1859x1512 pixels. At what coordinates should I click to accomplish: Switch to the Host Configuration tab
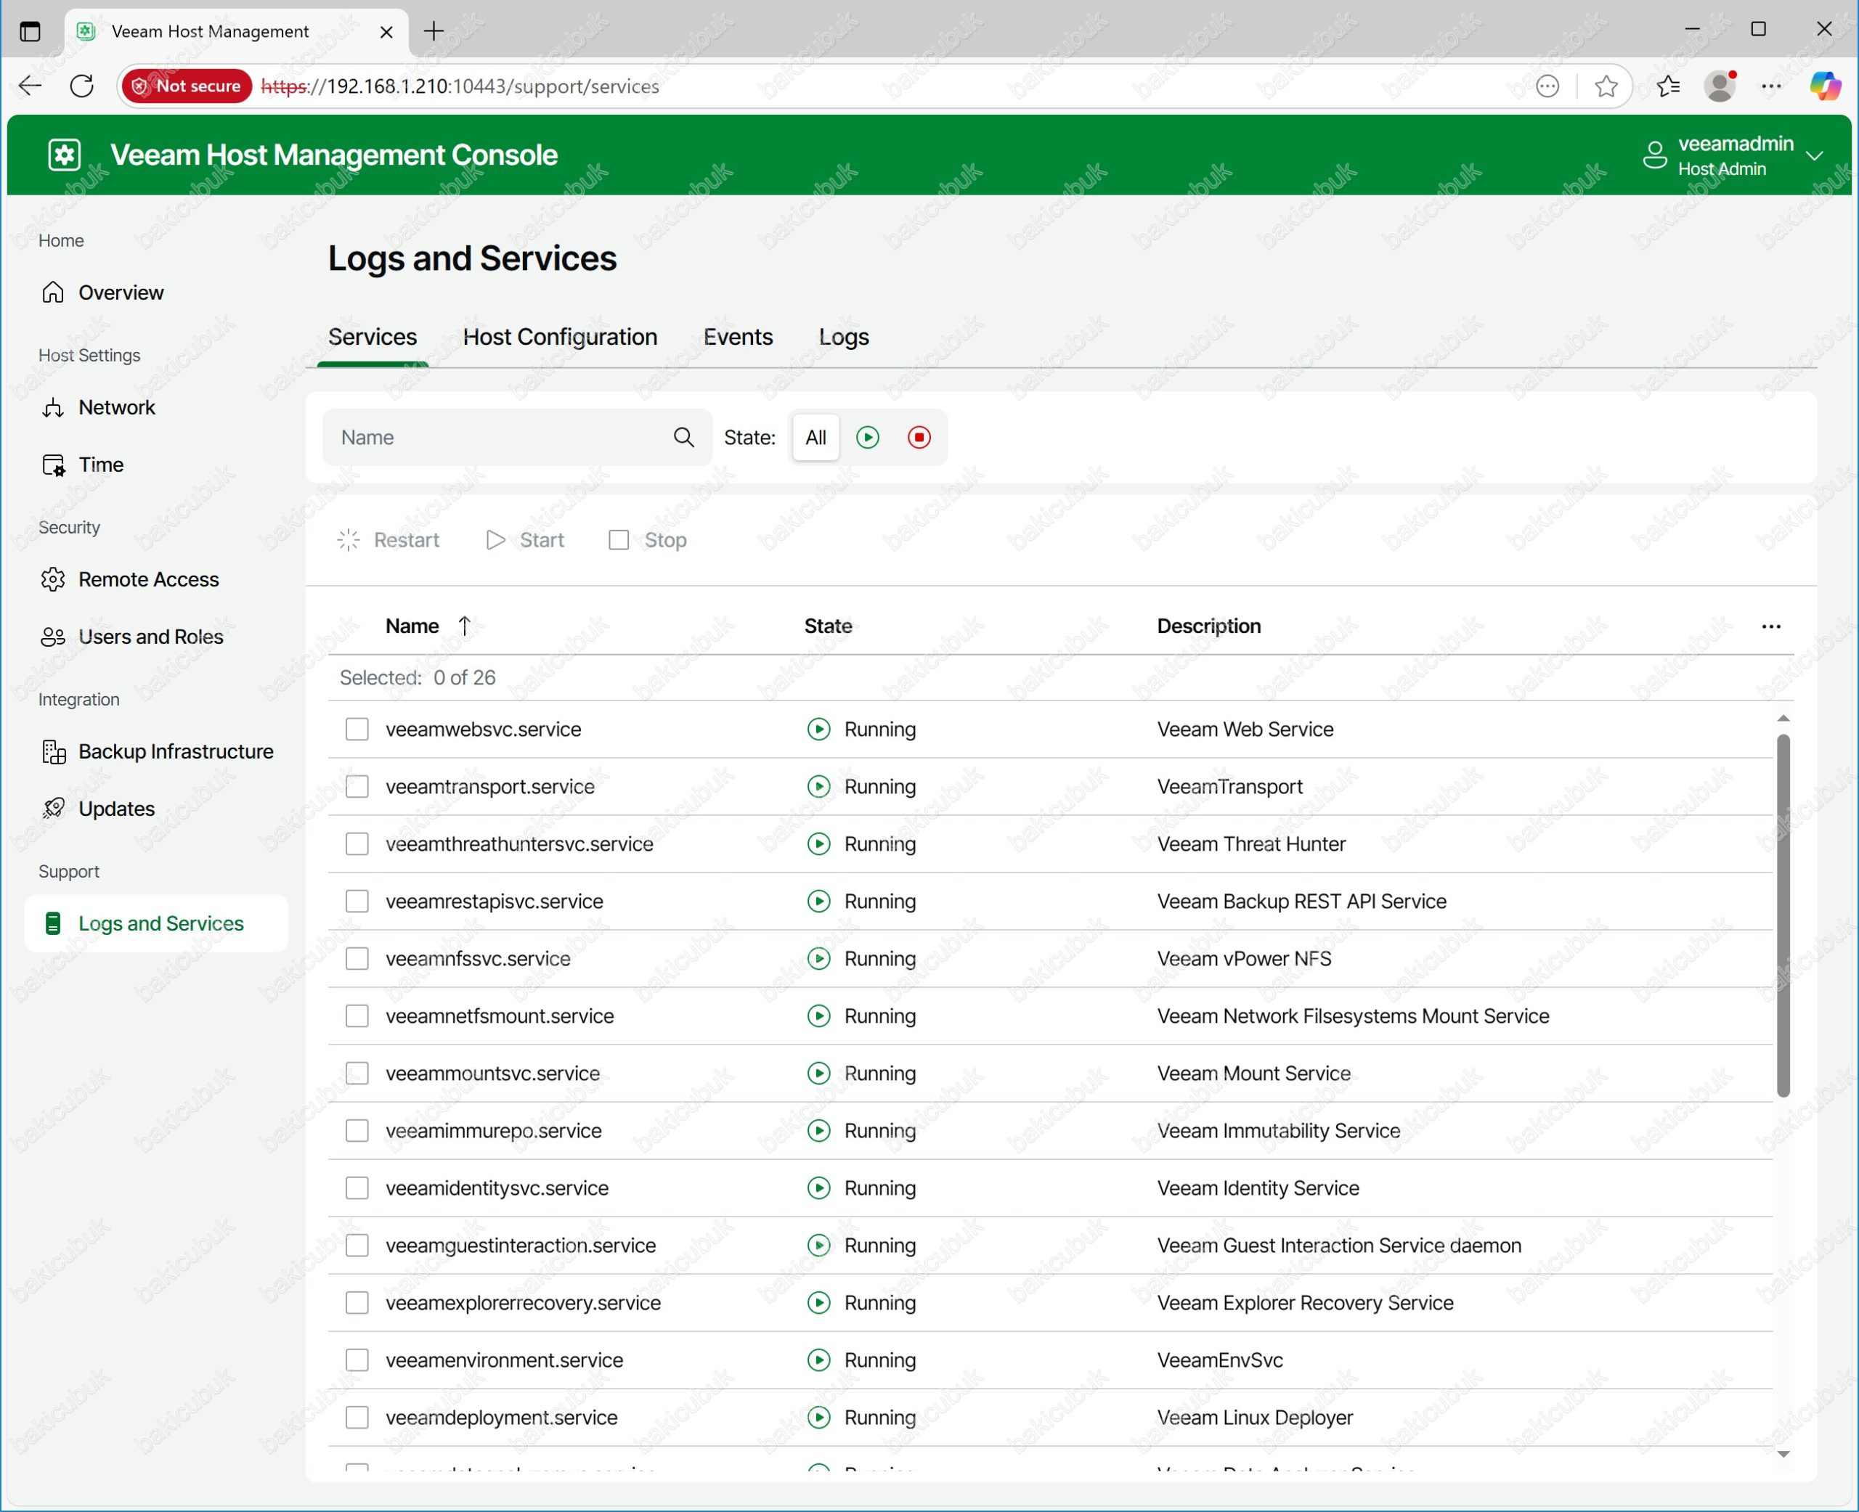tap(560, 337)
